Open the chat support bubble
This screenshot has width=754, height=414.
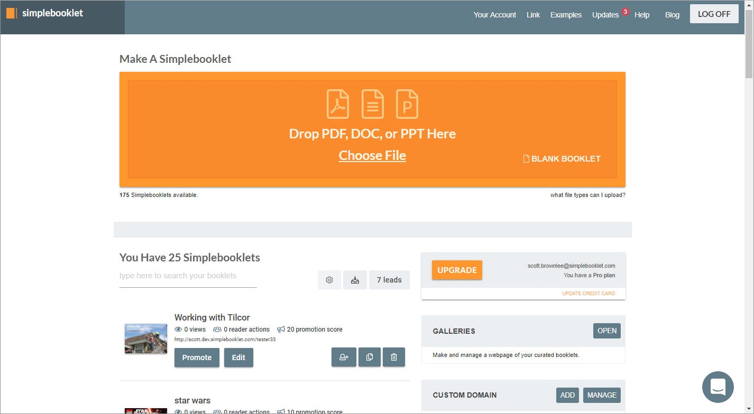[718, 387]
